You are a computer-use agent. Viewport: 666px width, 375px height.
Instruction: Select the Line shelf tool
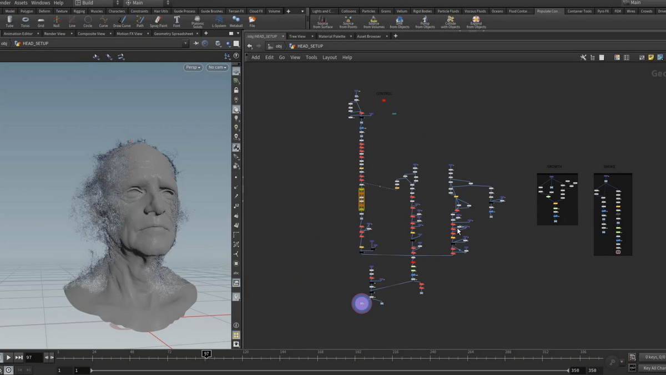coord(72,22)
